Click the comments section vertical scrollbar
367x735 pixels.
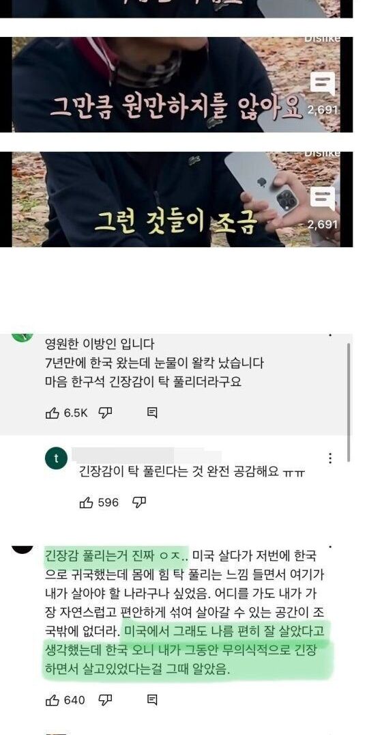tap(348, 402)
